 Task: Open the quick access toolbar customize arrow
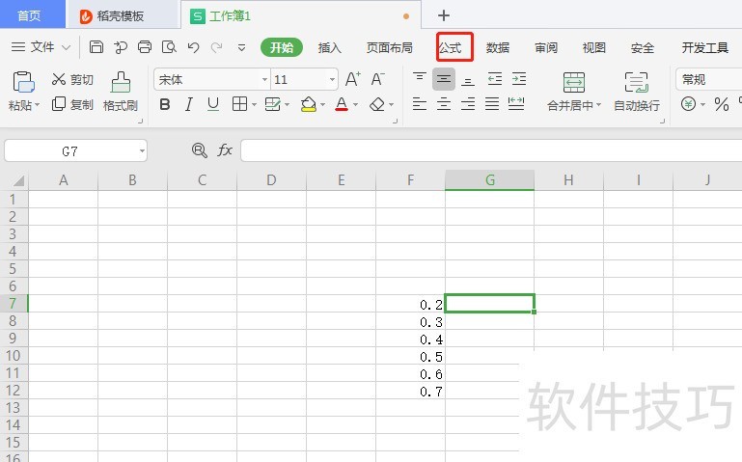241,48
